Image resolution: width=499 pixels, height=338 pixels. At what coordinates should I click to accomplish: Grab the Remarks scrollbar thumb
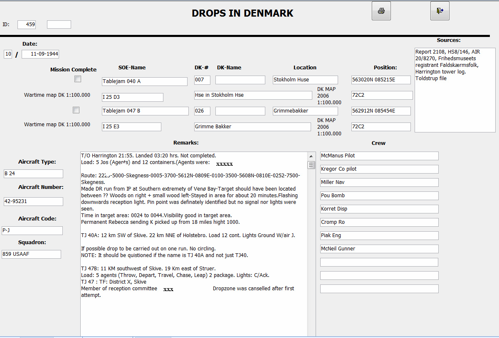pyautogui.click(x=311, y=165)
